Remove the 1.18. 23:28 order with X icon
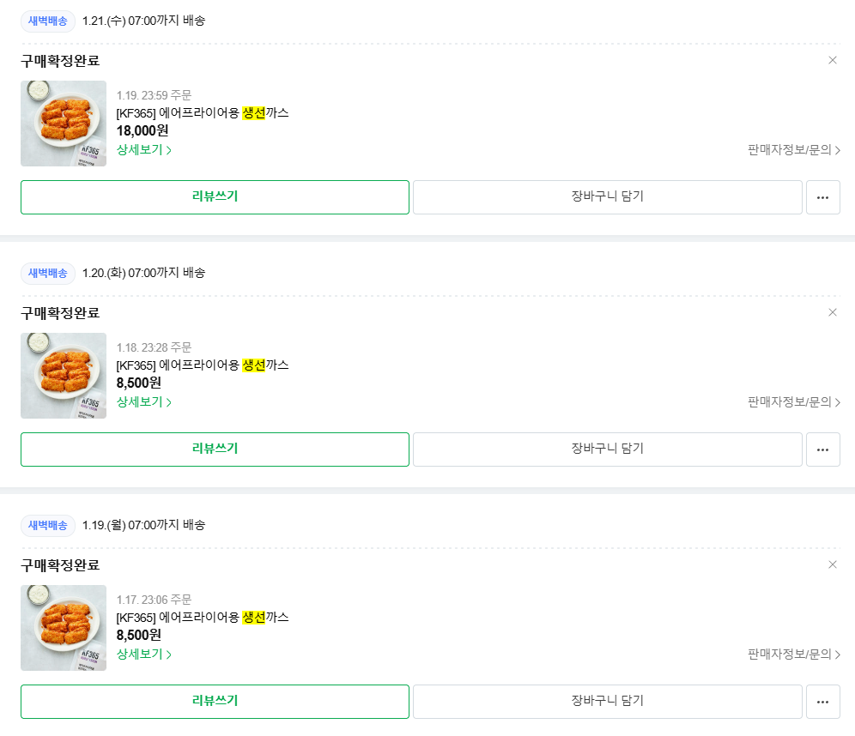This screenshot has width=855, height=736. click(x=832, y=312)
